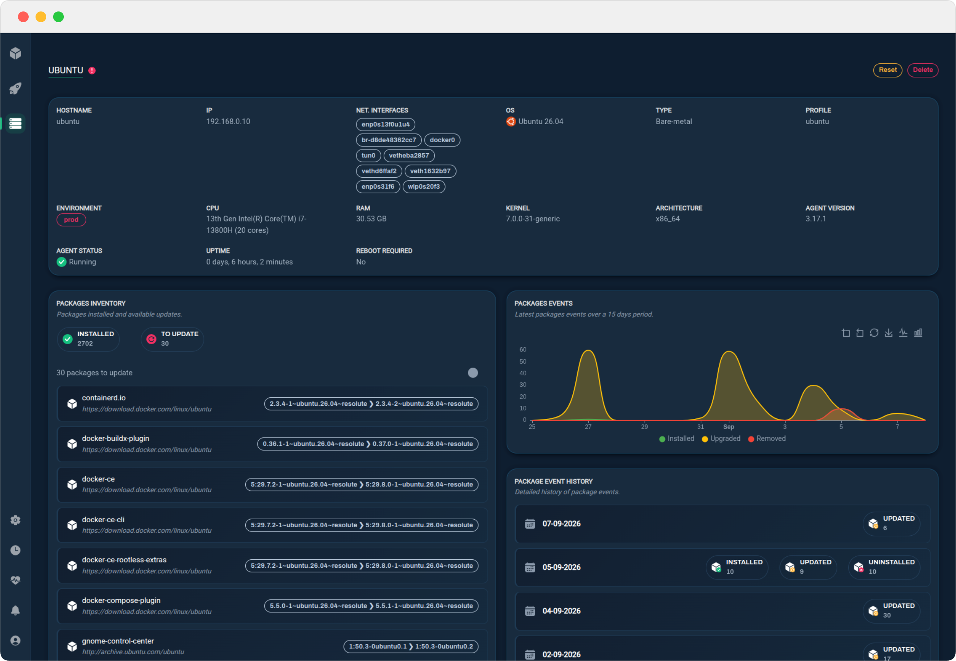
Task: Click the IP value 192.168.0.10
Action: [x=228, y=122]
